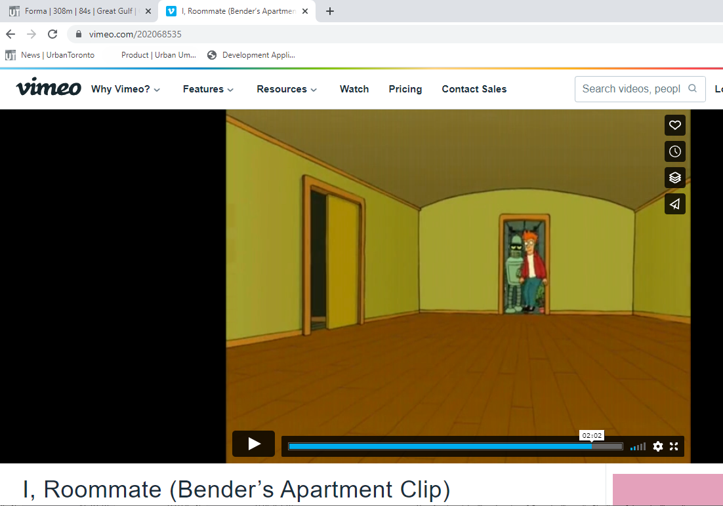The height and width of the screenshot is (506, 723).
Task: Close the Forma | 308m tab
Action: [x=148, y=11]
